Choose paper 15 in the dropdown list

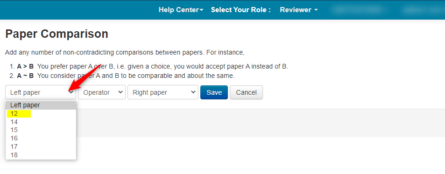(x=41, y=130)
